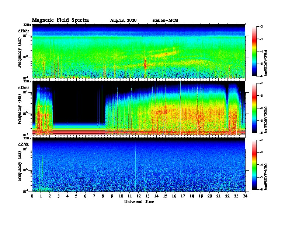This screenshot has width=292, height=225.
Task: Click the -3 value on dZ/dt color scale
Action: [261, 153]
